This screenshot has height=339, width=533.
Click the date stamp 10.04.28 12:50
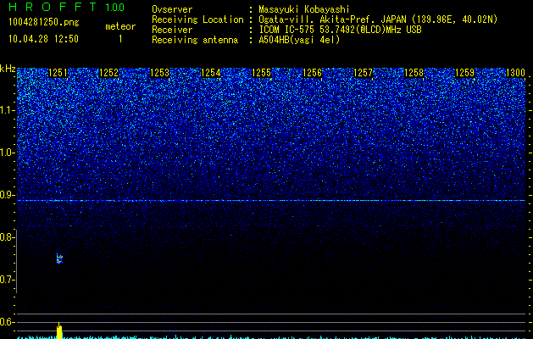point(43,39)
